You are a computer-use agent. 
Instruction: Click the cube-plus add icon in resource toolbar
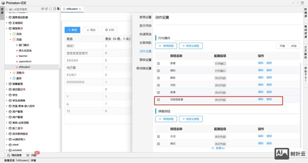[x=46, y=9]
